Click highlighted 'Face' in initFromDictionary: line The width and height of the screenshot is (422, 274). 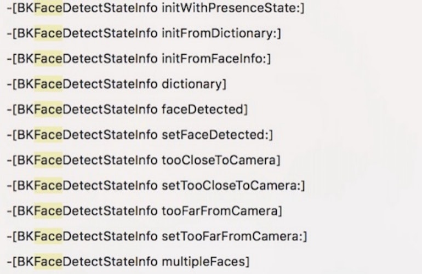(x=48, y=34)
